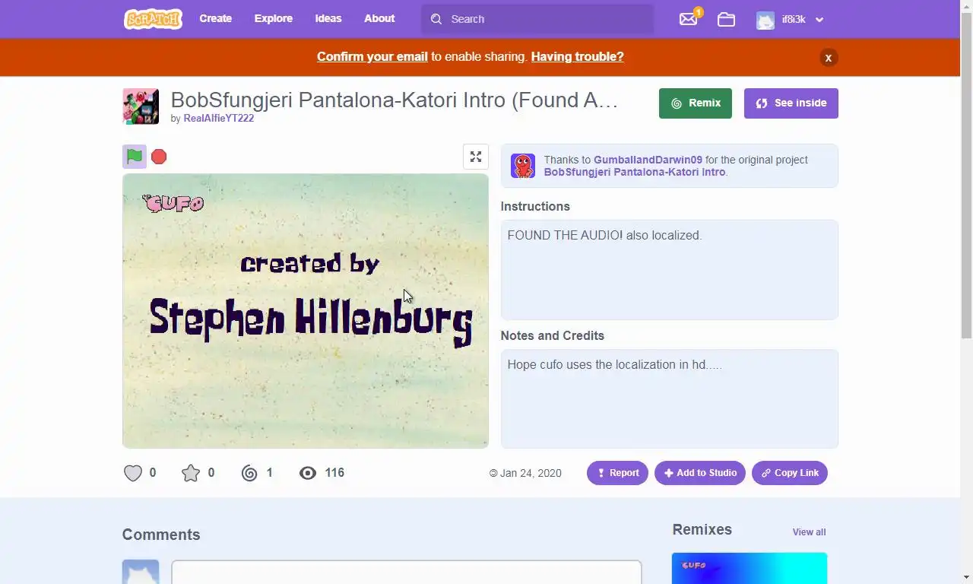Click the project title heading
This screenshot has height=584, width=973.
[x=395, y=100]
